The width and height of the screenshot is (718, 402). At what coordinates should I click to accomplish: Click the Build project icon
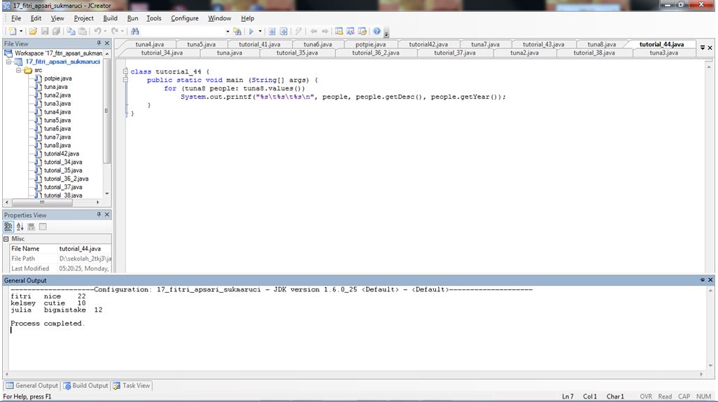point(272,32)
